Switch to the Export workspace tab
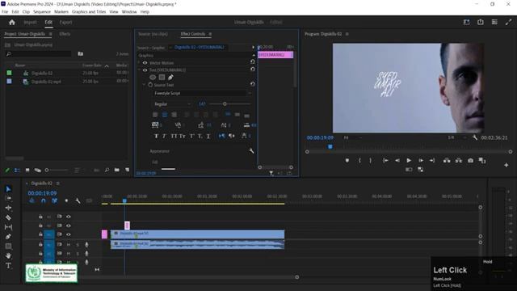This screenshot has height=291, width=517. pos(65,22)
